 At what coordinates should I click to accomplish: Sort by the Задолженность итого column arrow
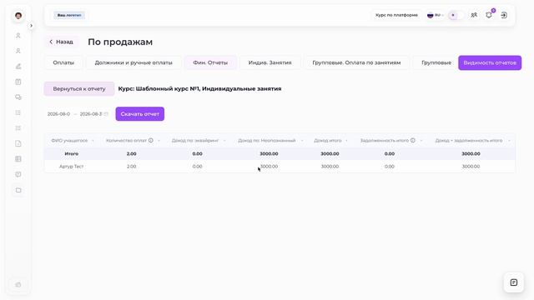(421, 141)
